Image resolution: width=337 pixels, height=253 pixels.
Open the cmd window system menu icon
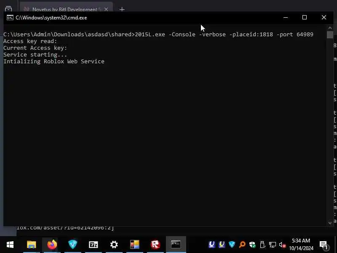[10, 18]
